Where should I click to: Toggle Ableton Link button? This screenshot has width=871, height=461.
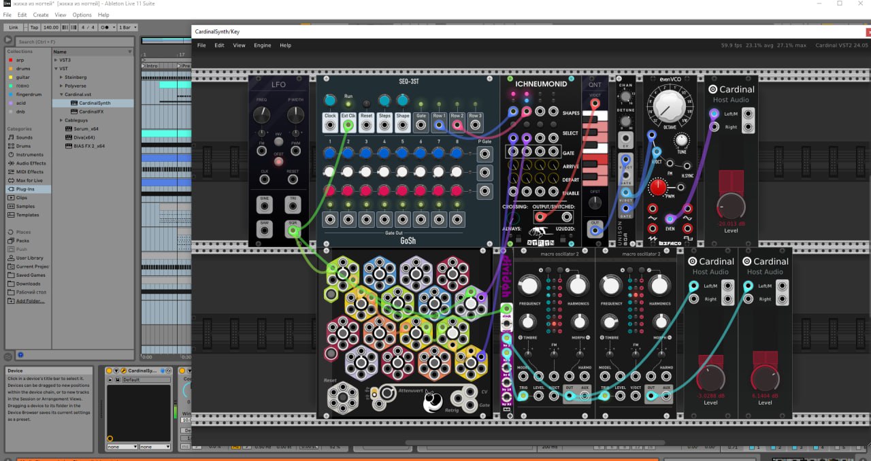click(14, 27)
